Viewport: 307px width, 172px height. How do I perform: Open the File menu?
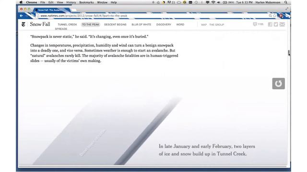[43, 2]
